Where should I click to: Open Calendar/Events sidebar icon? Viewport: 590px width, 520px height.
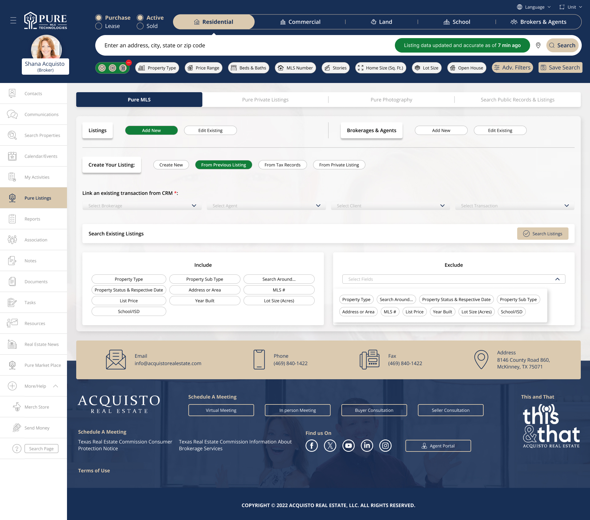(x=12, y=156)
